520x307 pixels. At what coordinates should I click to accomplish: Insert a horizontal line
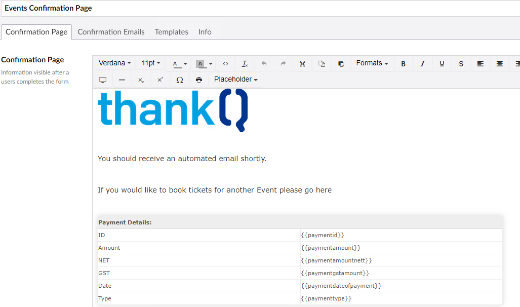tap(122, 80)
